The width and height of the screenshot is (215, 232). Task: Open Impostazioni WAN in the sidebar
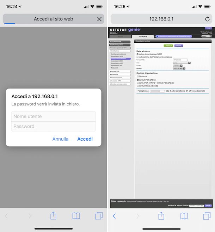pyautogui.click(x=117, y=61)
